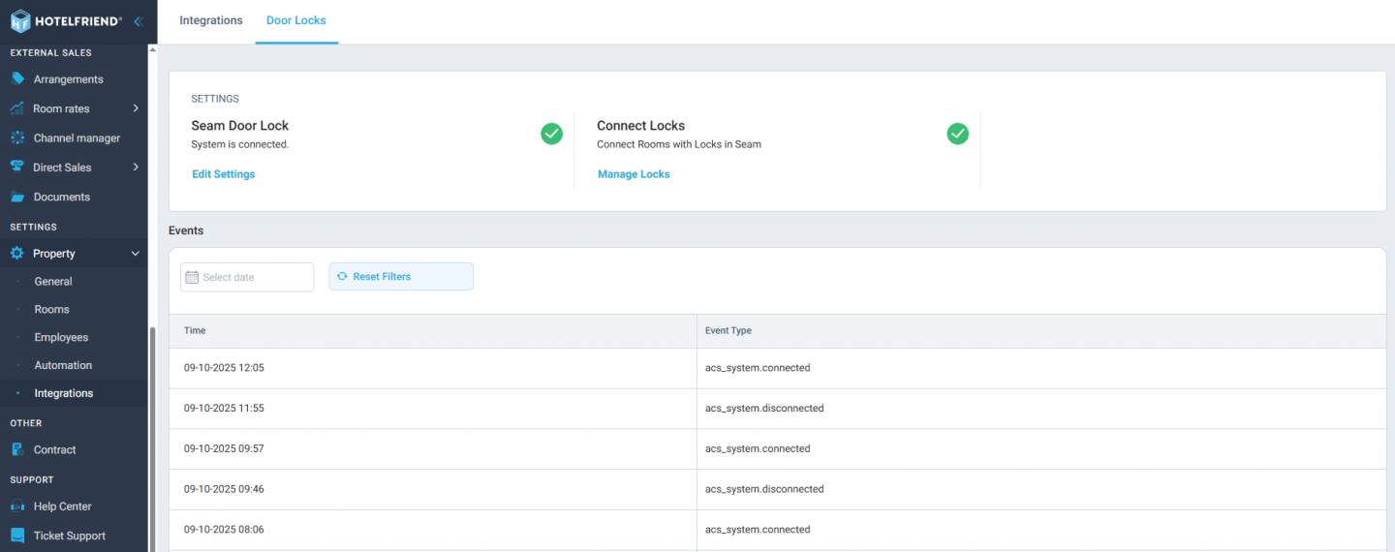The height and width of the screenshot is (552, 1395).
Task: Click the Channel manager icon
Action: [17, 138]
